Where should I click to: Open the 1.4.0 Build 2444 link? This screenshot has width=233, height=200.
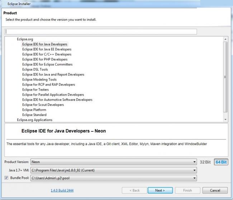(x=62, y=190)
